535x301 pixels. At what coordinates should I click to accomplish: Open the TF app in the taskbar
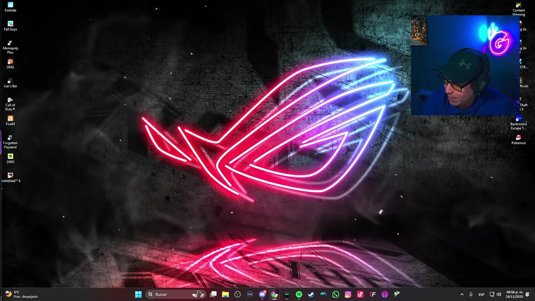pyautogui.click(x=372, y=294)
